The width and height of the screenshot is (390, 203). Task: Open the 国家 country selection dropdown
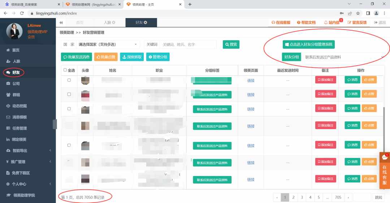108,44
